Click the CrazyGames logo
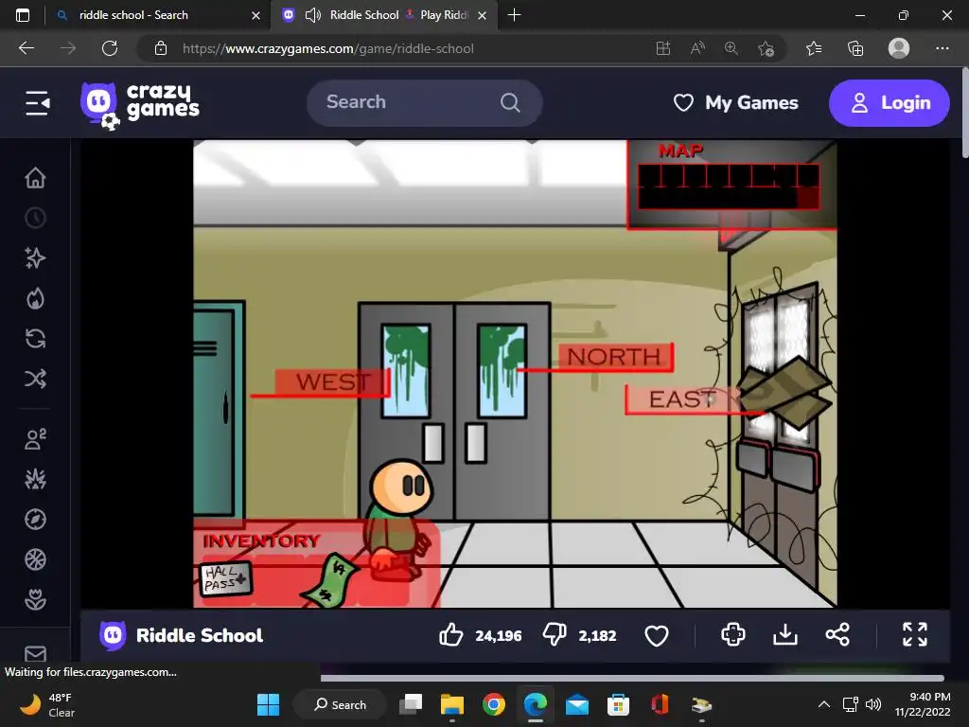 140,104
